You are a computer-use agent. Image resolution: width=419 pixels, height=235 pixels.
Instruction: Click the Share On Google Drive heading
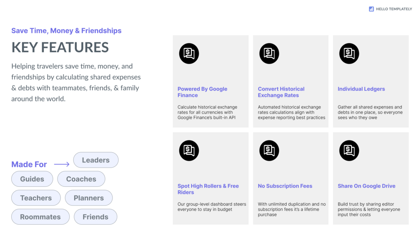366,186
